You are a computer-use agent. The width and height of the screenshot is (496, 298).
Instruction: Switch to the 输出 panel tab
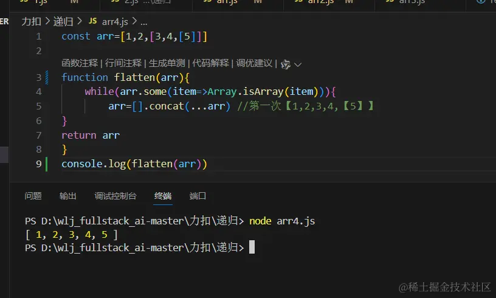point(67,196)
